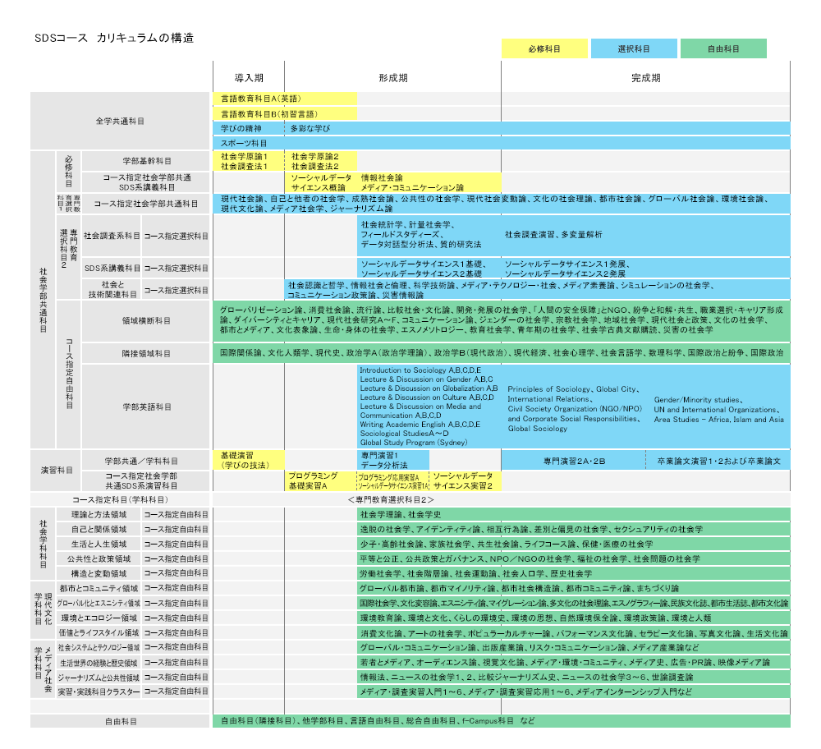The width and height of the screenshot is (821, 749).
Task: Click the 言語教育科目A(英語) cell
Action: (x=285, y=99)
